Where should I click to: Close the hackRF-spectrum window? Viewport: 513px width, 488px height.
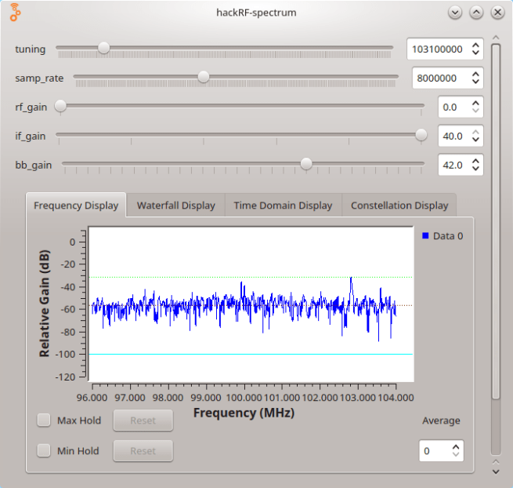[497, 13]
